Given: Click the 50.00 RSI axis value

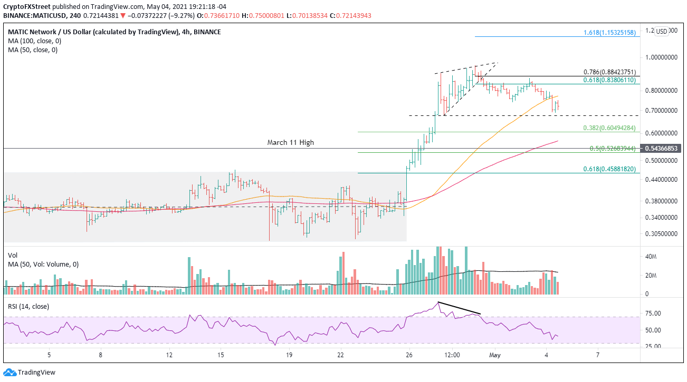Looking at the screenshot, I should [x=653, y=330].
